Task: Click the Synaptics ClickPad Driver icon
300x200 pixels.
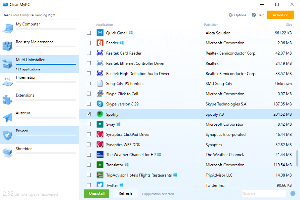Action: (100, 134)
